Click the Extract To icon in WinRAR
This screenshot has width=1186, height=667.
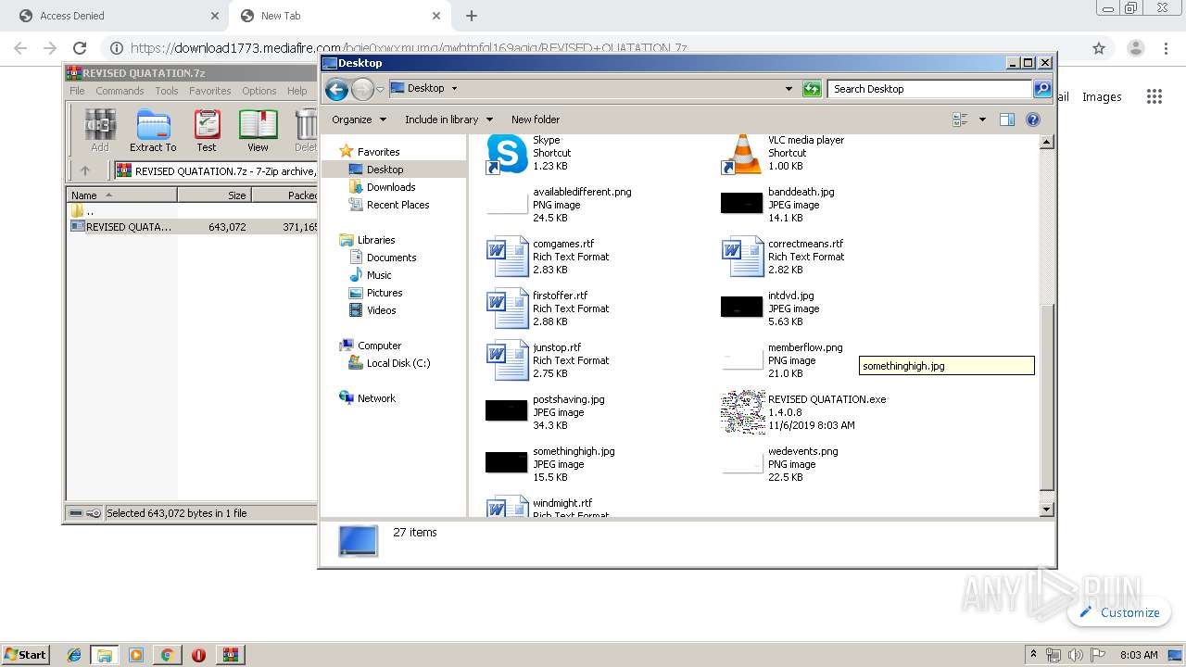pos(153,131)
